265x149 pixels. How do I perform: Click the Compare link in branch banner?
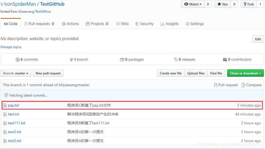point(252,85)
